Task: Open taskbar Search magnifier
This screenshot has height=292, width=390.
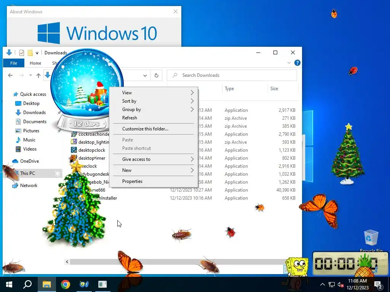Action: tap(27, 284)
